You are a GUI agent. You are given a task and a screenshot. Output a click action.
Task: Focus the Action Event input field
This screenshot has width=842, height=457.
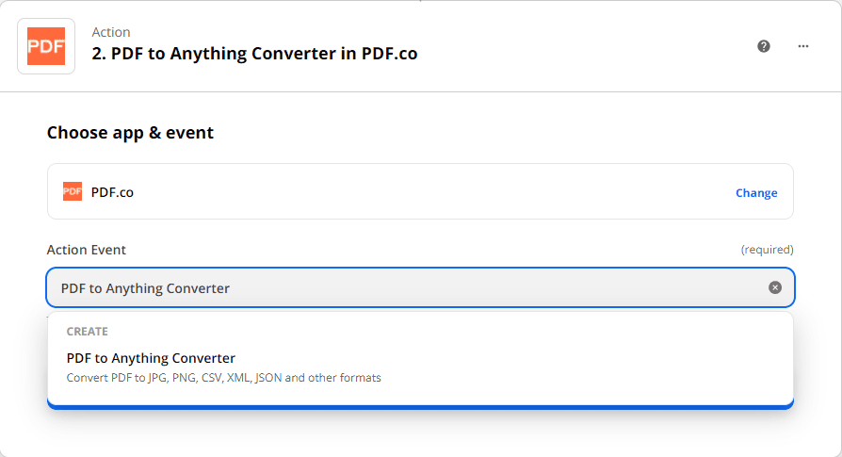[x=405, y=287]
